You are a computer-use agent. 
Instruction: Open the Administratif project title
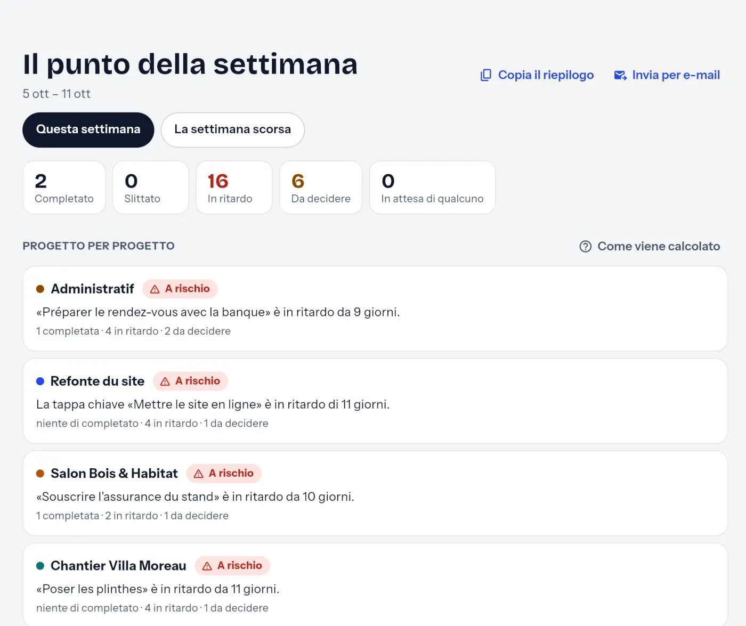(x=92, y=289)
